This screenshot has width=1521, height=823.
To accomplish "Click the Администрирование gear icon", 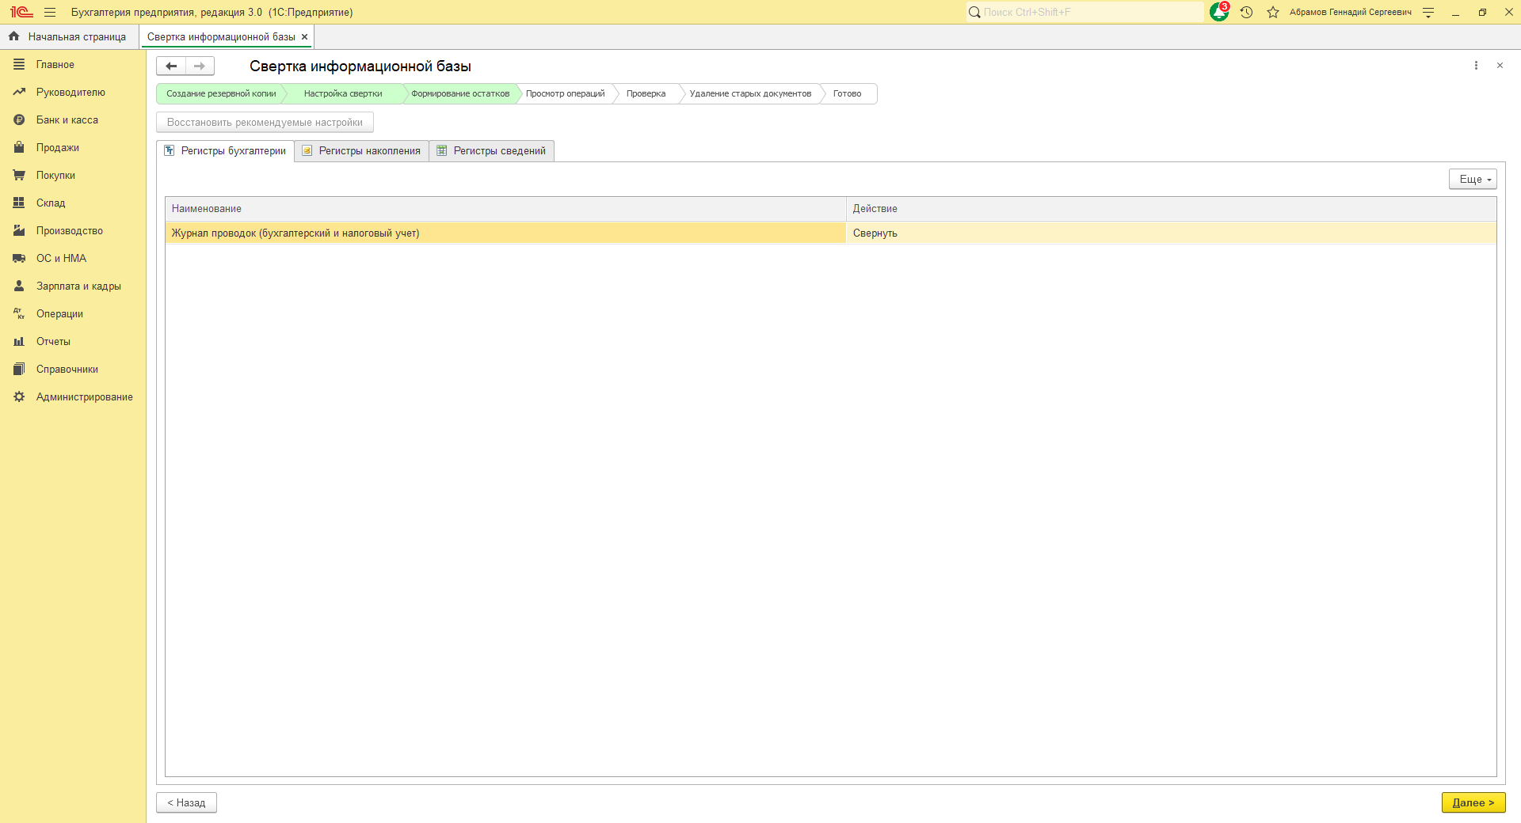I will (x=19, y=396).
